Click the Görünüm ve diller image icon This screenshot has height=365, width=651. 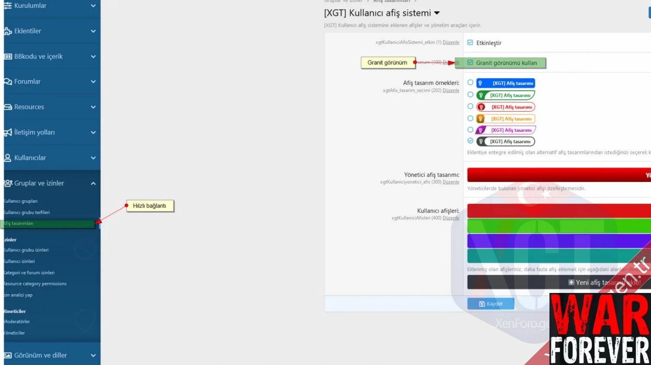tap(8, 355)
